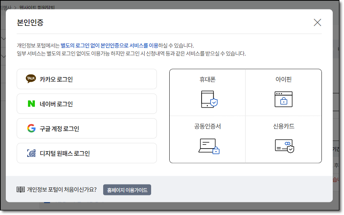Open 구글 계정 로그인
This screenshot has height=215, width=344.
pos(86,128)
